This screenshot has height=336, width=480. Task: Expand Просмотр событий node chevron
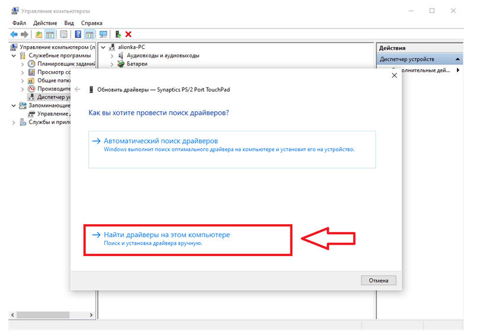pyautogui.click(x=23, y=72)
